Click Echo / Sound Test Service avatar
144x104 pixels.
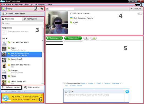point(4,43)
